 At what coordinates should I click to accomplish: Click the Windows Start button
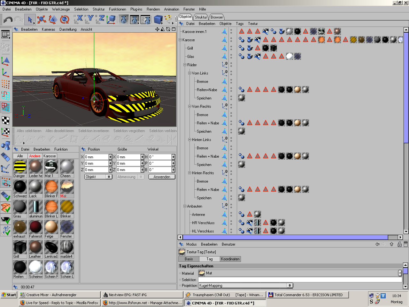point(9,295)
